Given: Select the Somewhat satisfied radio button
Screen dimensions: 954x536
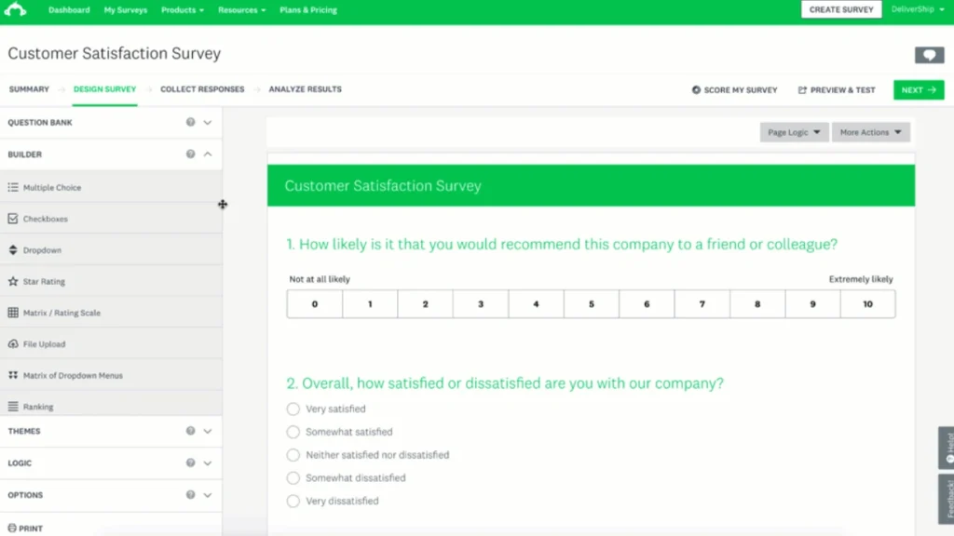Looking at the screenshot, I should point(293,432).
